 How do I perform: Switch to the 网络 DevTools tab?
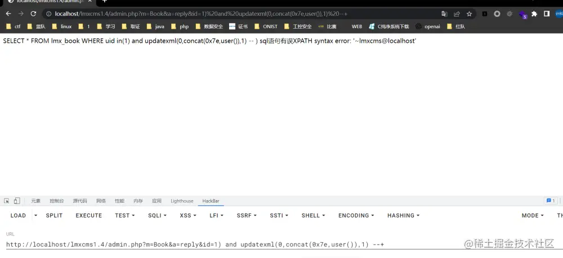101,201
